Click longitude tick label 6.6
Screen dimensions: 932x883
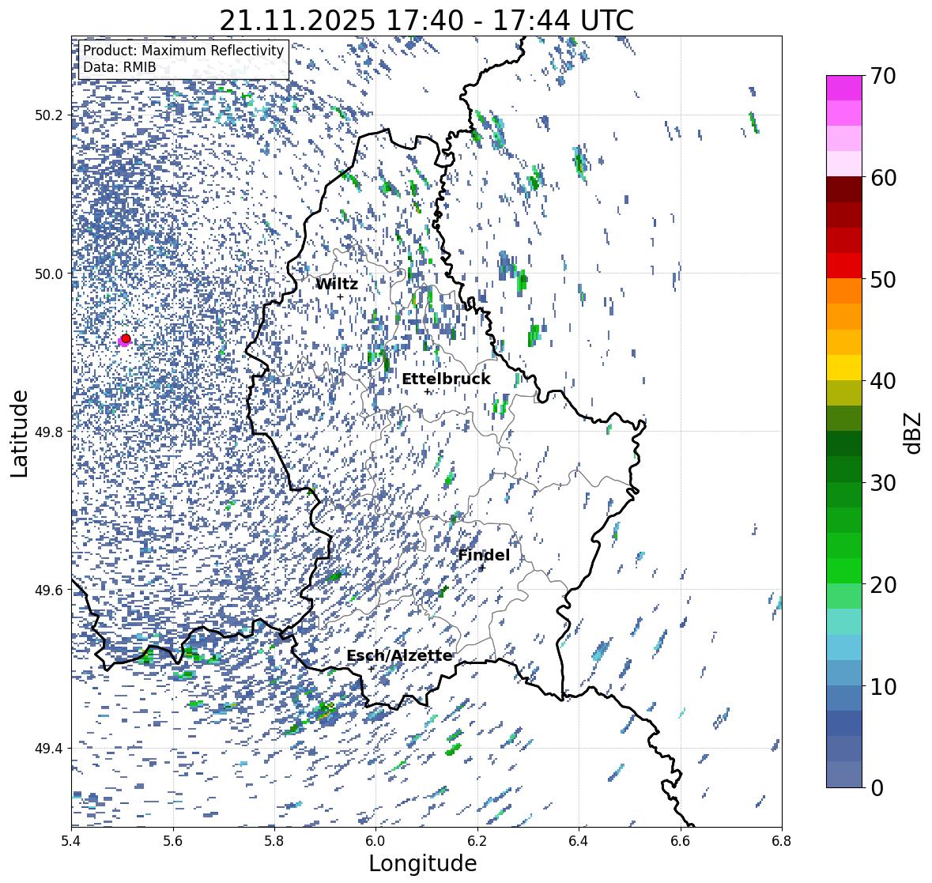[x=680, y=841]
